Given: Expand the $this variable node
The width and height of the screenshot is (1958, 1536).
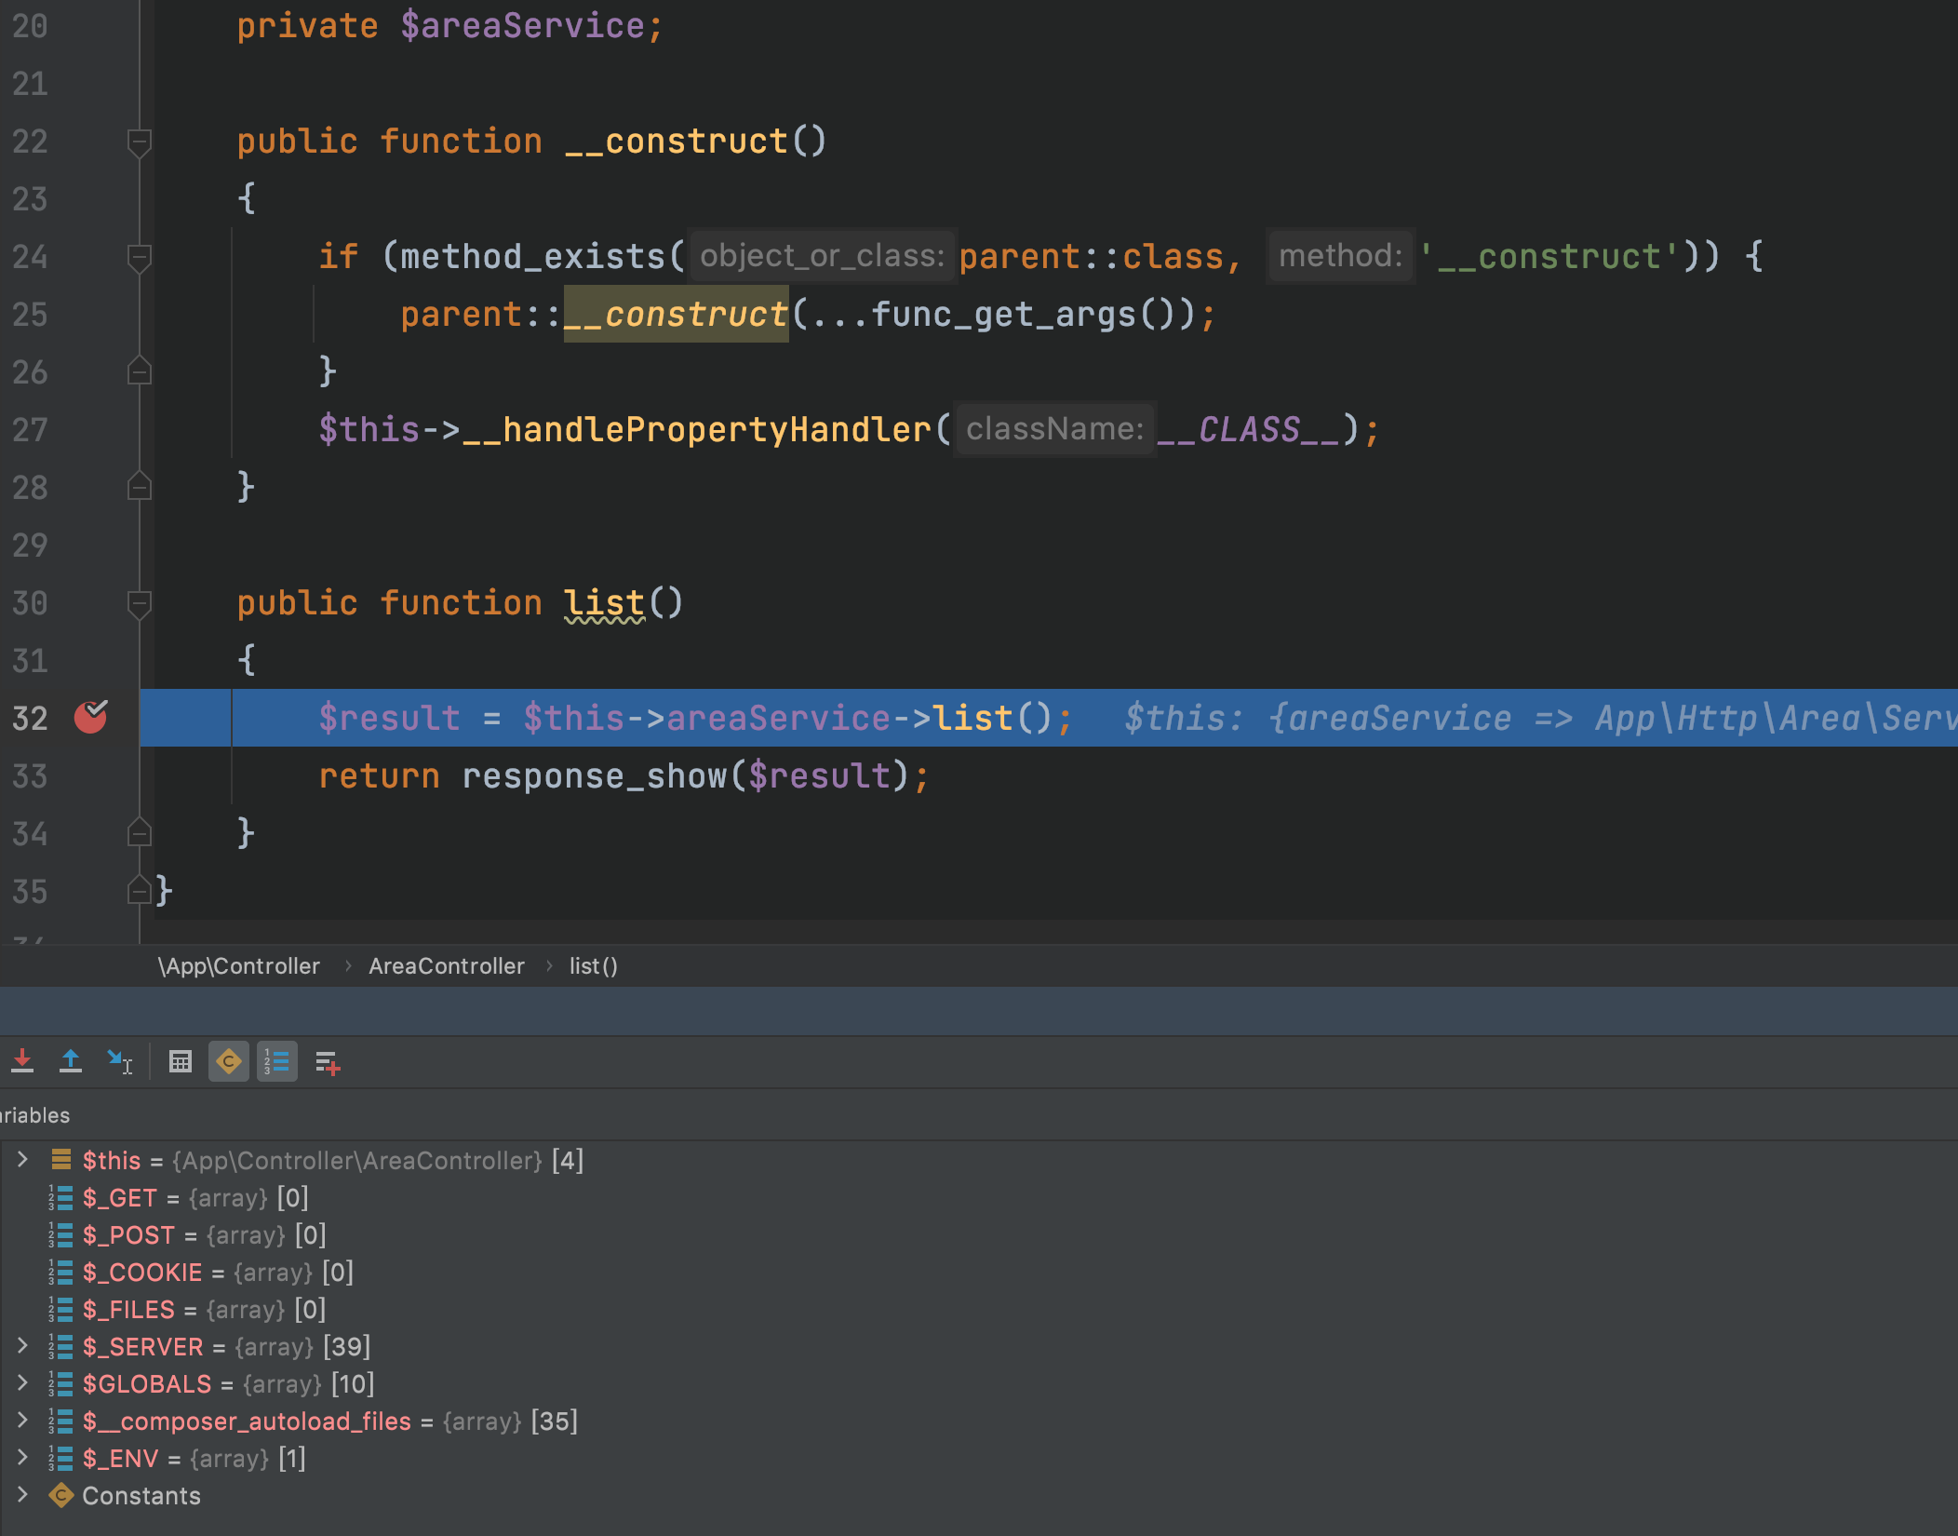Looking at the screenshot, I should [x=22, y=1160].
